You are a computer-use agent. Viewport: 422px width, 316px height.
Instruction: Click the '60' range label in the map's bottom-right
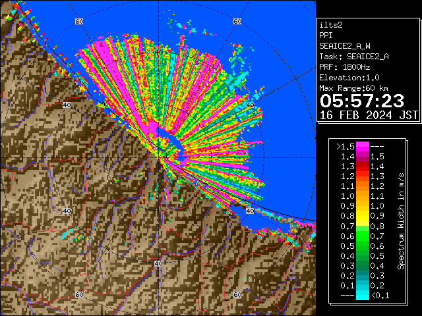point(237,294)
